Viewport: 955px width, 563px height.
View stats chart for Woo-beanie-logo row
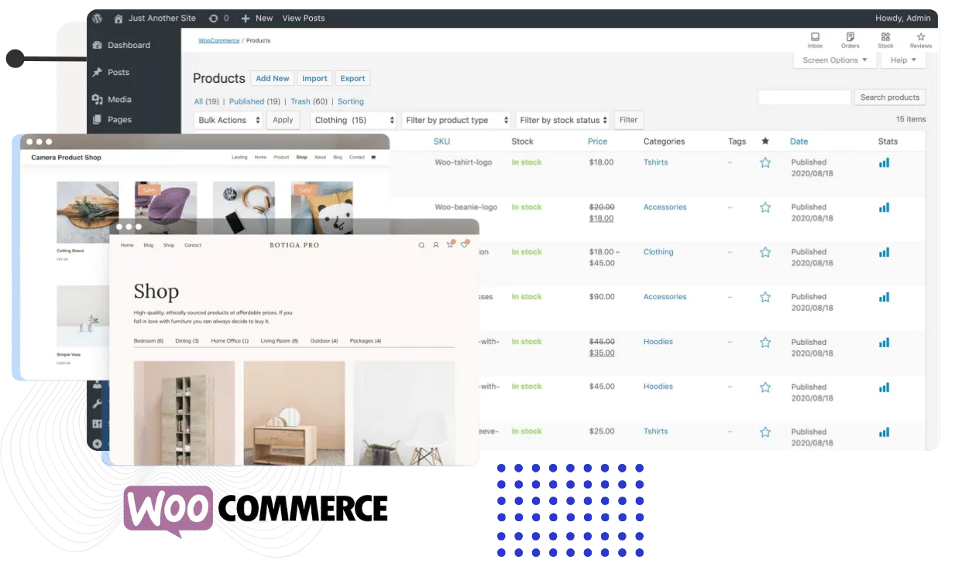click(884, 207)
